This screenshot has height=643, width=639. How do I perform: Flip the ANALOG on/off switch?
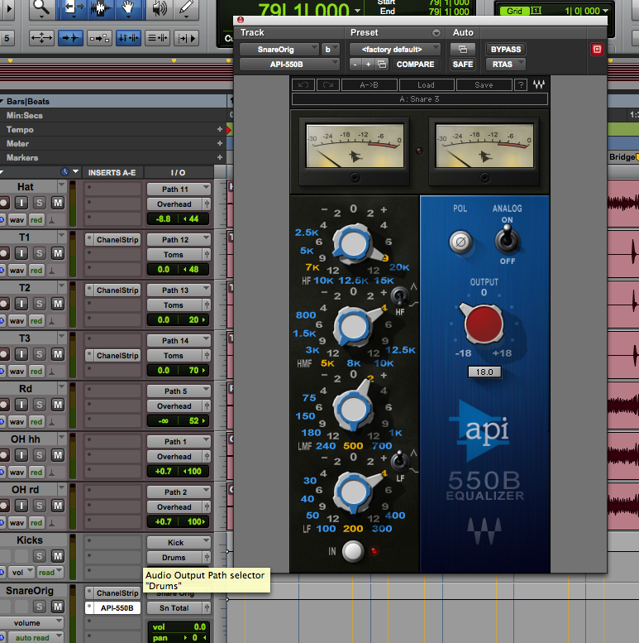coord(507,239)
